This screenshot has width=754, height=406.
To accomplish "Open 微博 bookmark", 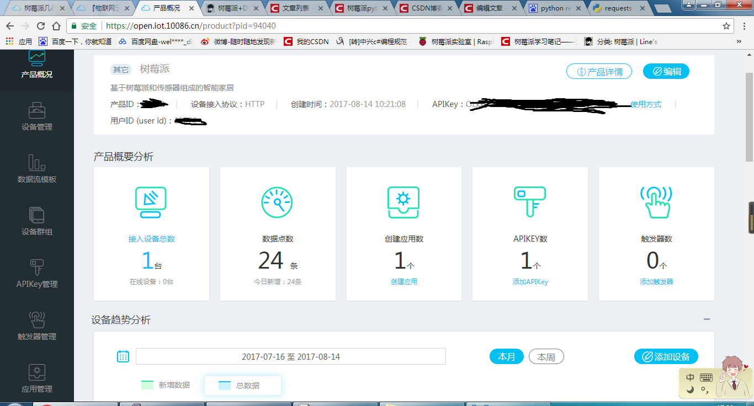I will (x=238, y=41).
